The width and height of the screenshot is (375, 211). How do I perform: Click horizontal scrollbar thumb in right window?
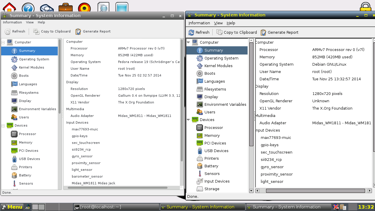coord(315,191)
